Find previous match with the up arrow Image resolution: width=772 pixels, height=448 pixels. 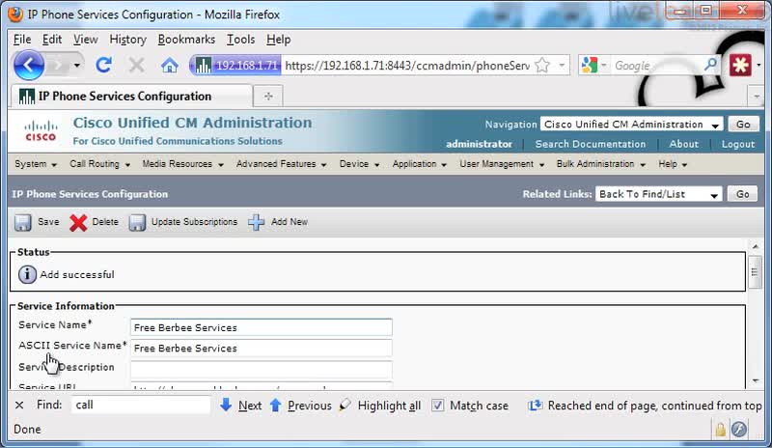tap(276, 406)
